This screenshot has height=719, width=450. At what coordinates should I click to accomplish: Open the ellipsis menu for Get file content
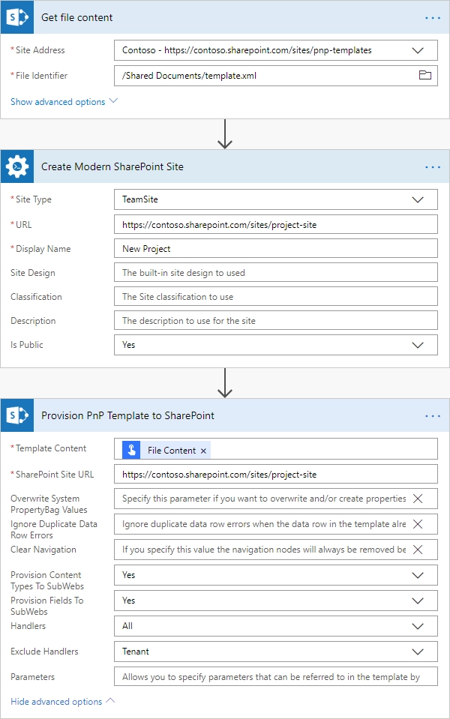click(433, 18)
